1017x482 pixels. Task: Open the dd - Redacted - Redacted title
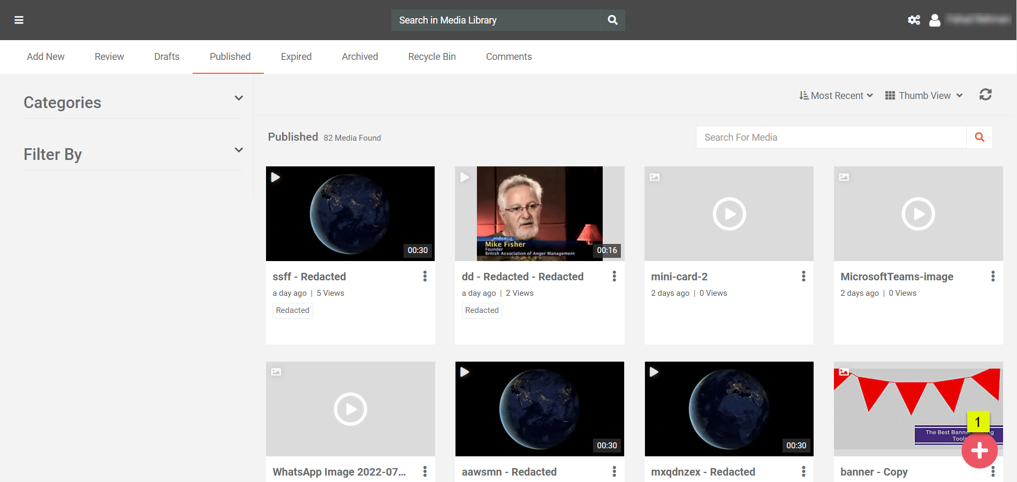[522, 277]
